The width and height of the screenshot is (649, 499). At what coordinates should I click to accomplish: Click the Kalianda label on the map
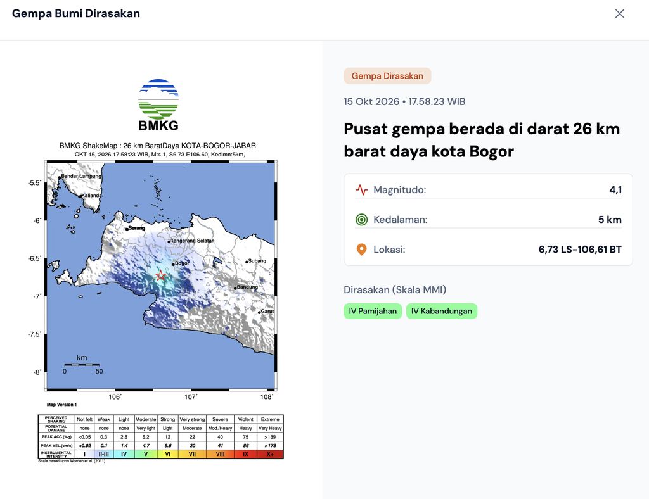coord(91,196)
